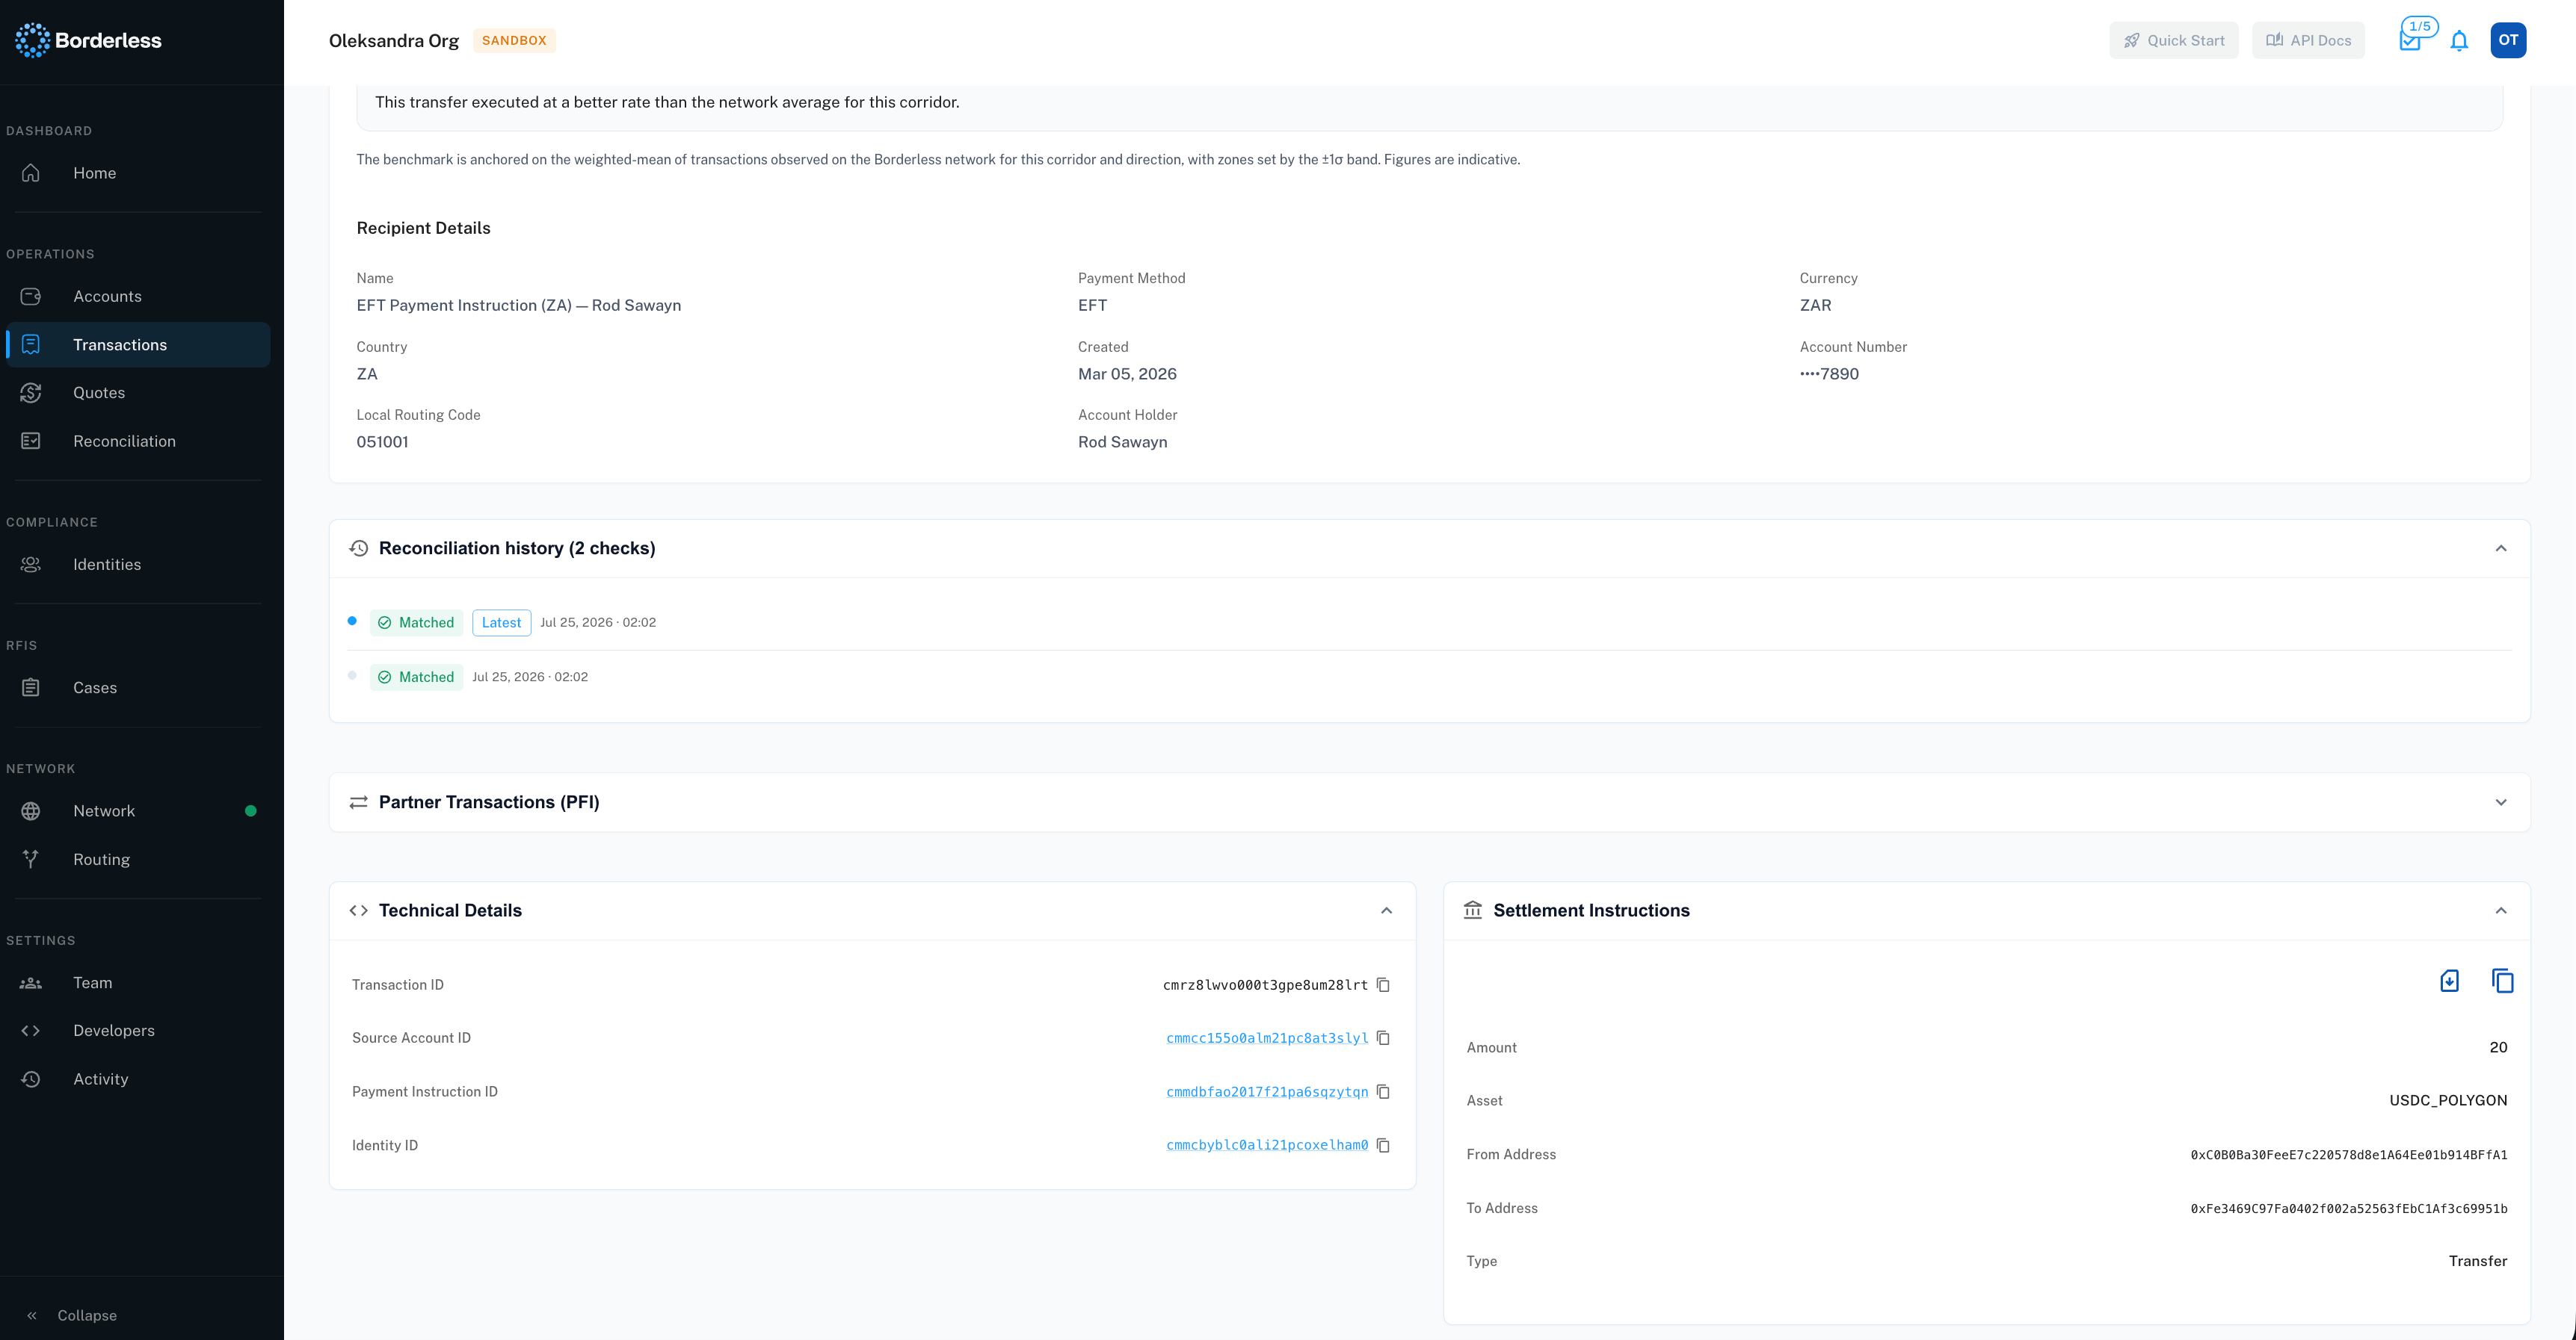Click the Oleksandra Org name
The width and height of the screenshot is (2576, 1340).
394,41
